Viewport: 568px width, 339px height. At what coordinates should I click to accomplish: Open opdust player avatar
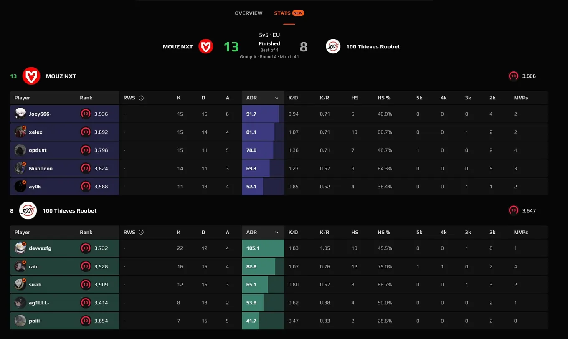[x=20, y=150]
